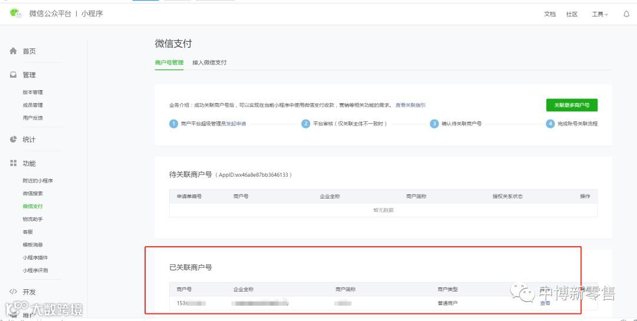The width and height of the screenshot is (637, 321).
Task: Click the 查看 link in merchant row
Action: click(x=545, y=303)
